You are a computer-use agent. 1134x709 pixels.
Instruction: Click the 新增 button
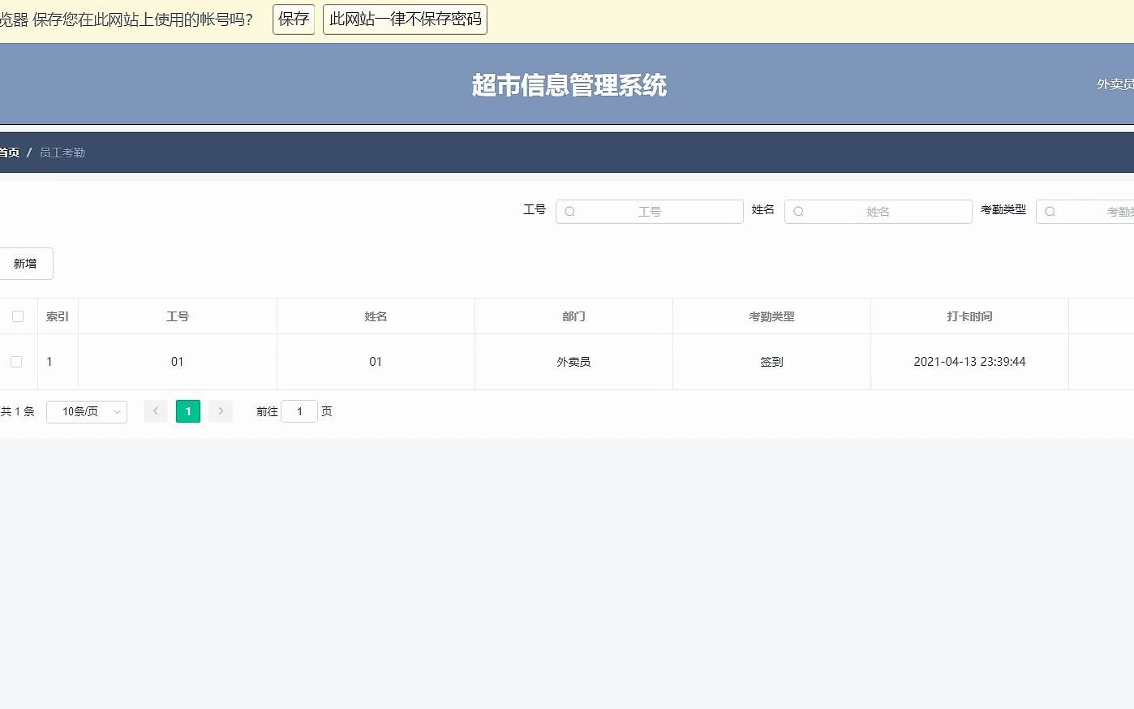[x=25, y=264]
